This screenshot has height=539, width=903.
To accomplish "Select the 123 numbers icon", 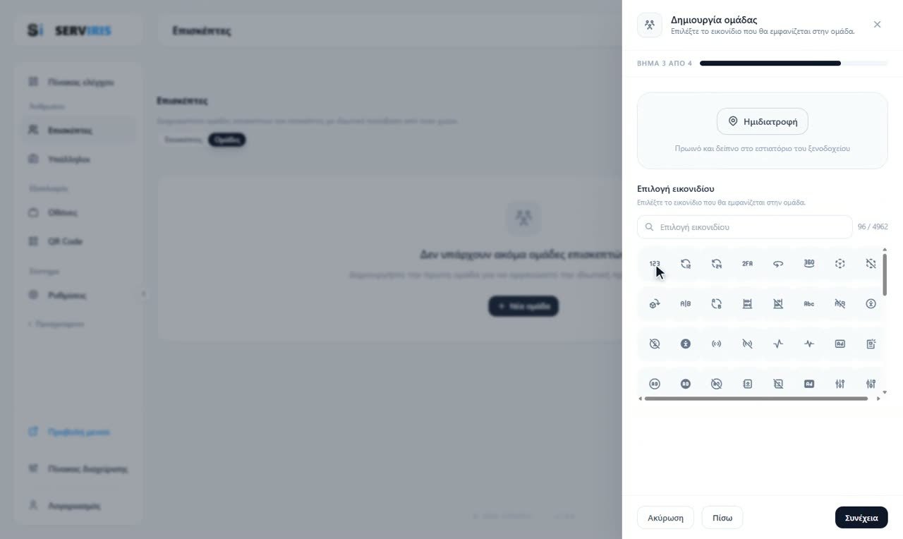I will (655, 264).
